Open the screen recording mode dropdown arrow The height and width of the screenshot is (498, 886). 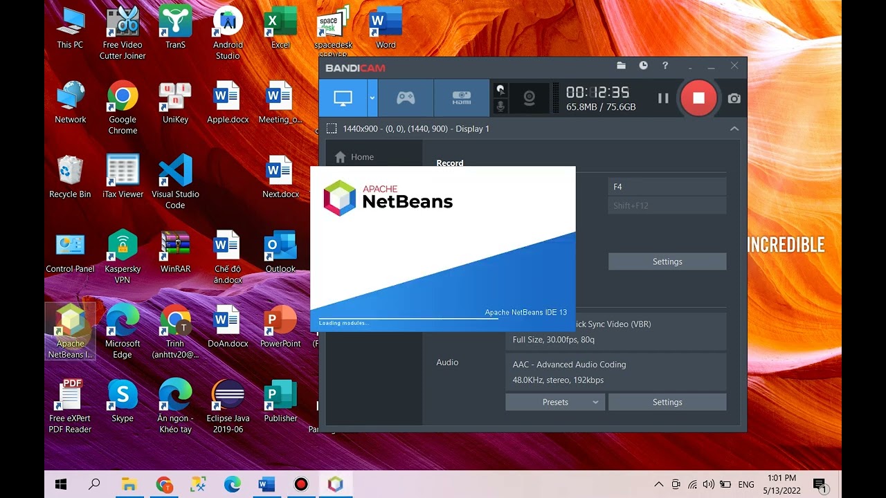click(372, 98)
